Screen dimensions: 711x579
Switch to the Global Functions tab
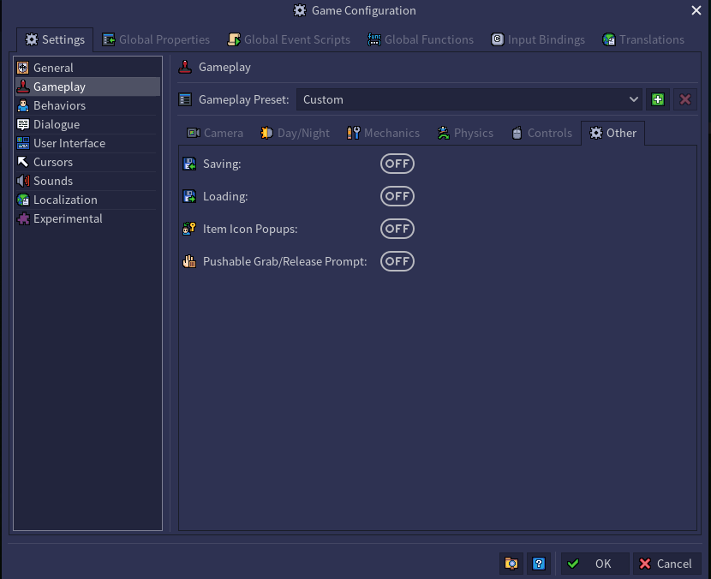click(x=421, y=40)
